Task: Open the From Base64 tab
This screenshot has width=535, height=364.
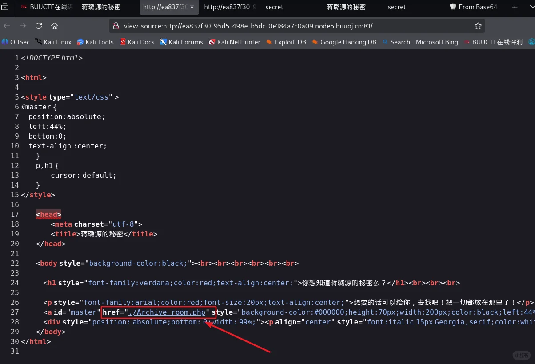Action: (475, 7)
